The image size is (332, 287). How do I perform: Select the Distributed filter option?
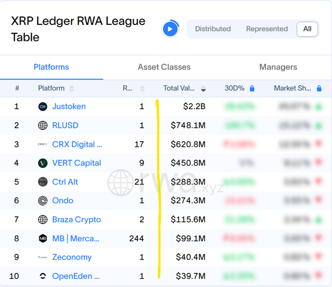[x=213, y=29]
